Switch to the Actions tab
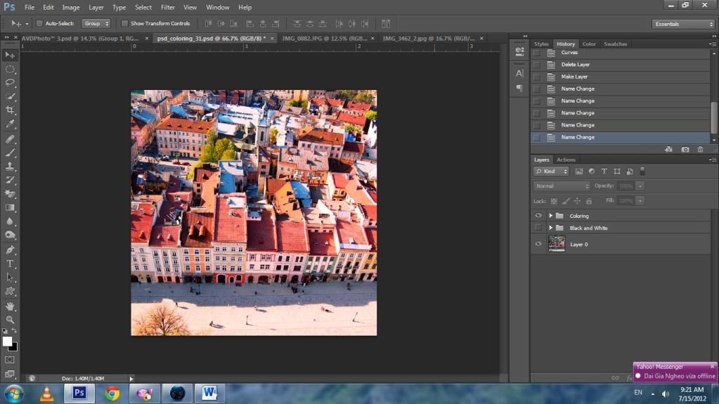 click(566, 160)
